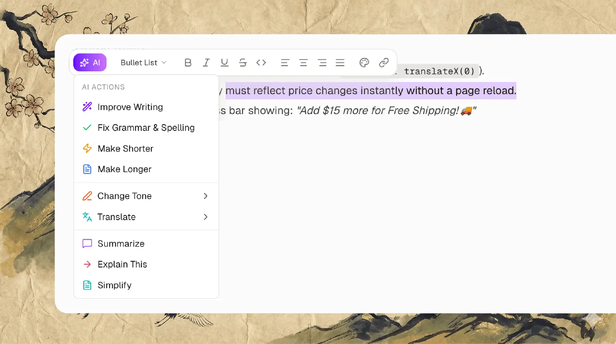Insert a hyperlink
The height and width of the screenshot is (344, 616).
[x=384, y=62]
